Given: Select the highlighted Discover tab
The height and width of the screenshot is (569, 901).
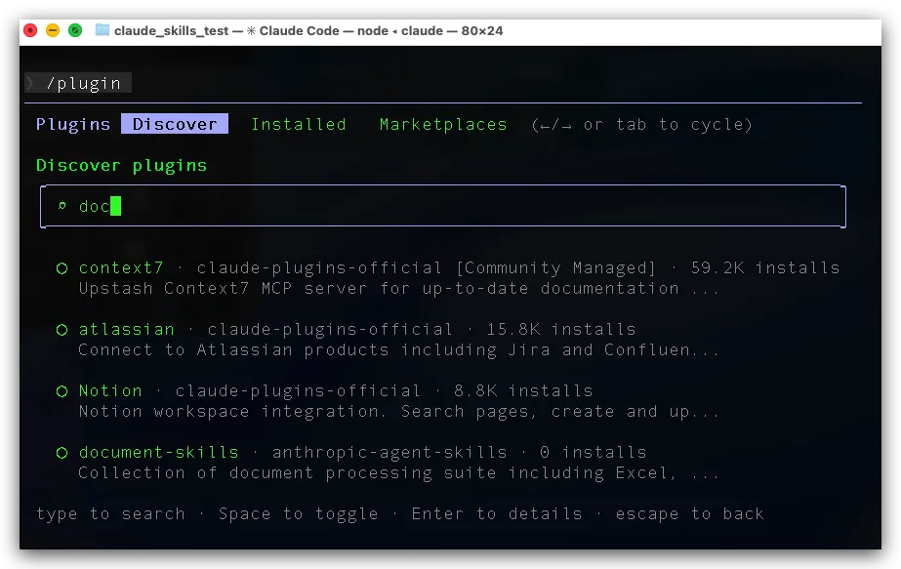Looking at the screenshot, I should pos(175,124).
